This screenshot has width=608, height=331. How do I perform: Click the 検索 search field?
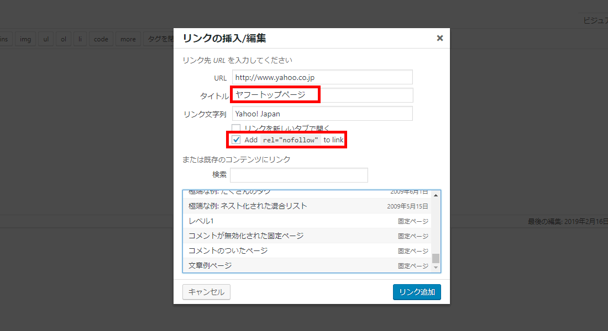[x=298, y=175]
